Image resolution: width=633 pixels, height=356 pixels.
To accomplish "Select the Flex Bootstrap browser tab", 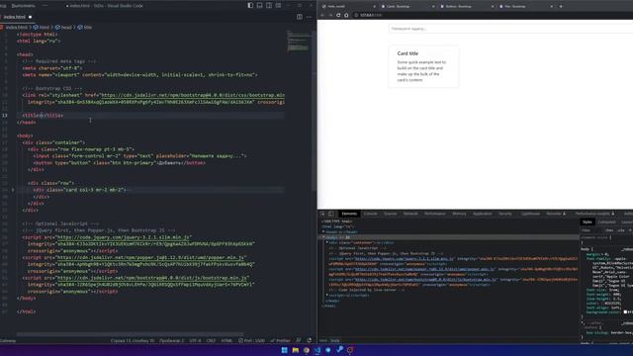I will (526, 7).
